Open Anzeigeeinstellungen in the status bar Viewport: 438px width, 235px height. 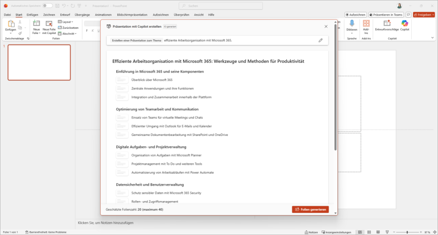(x=336, y=232)
